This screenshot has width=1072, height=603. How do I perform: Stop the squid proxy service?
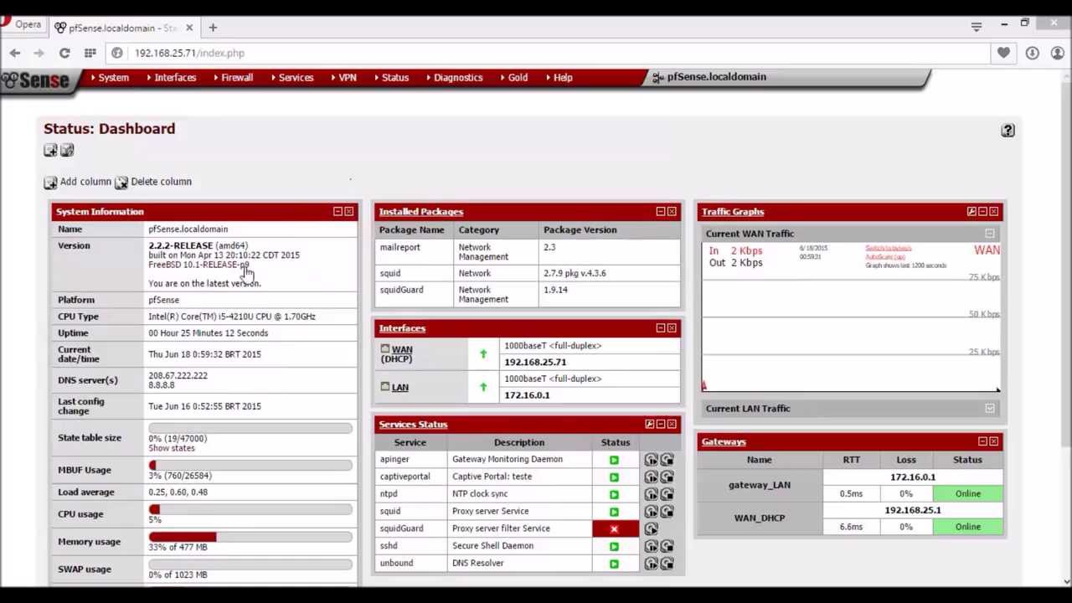[667, 511]
